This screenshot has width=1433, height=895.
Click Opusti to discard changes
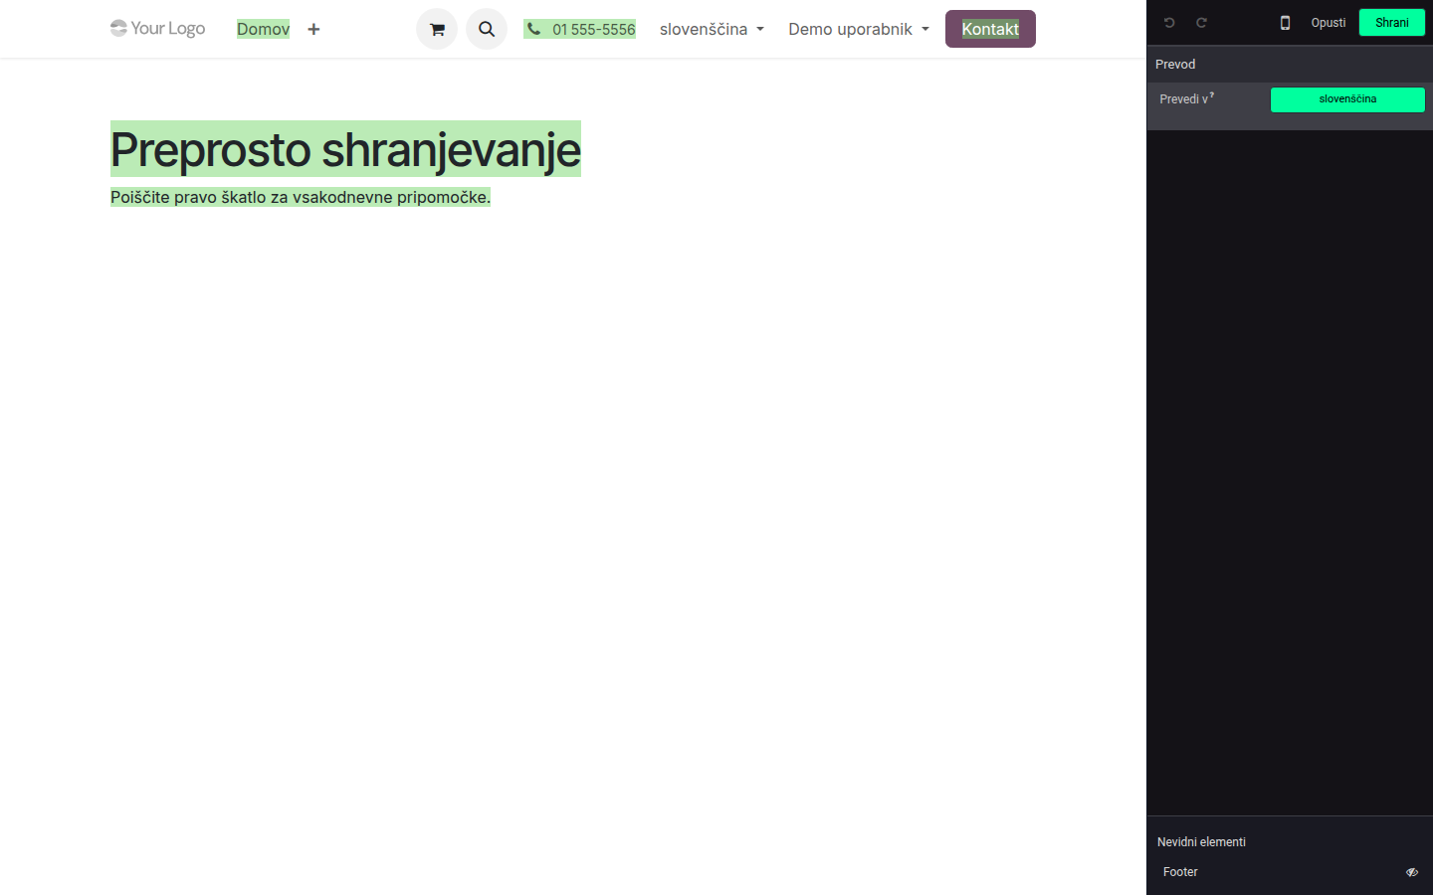coord(1328,23)
